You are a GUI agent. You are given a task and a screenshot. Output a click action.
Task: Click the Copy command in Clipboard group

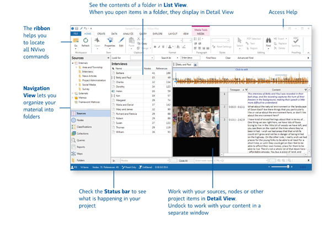pos(142,43)
